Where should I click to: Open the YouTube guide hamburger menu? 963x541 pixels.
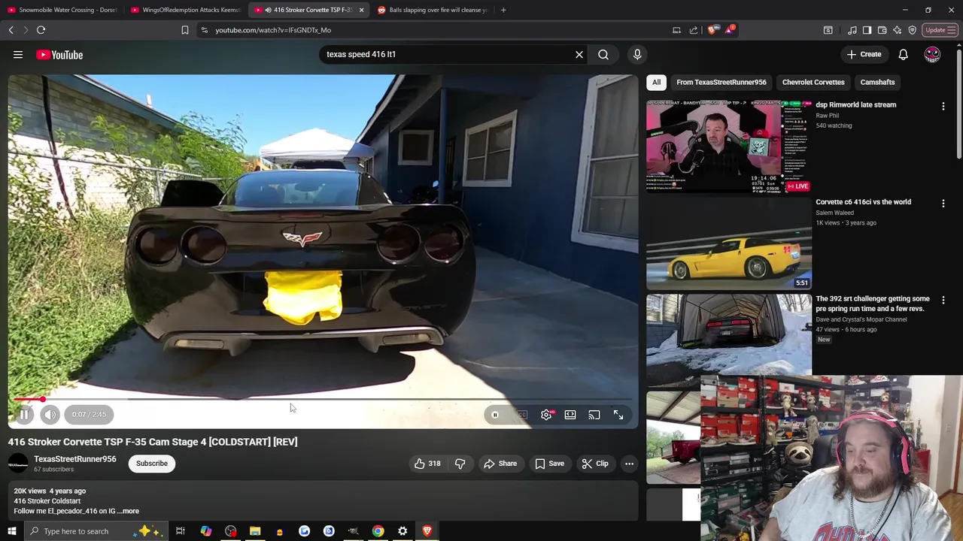point(18,54)
